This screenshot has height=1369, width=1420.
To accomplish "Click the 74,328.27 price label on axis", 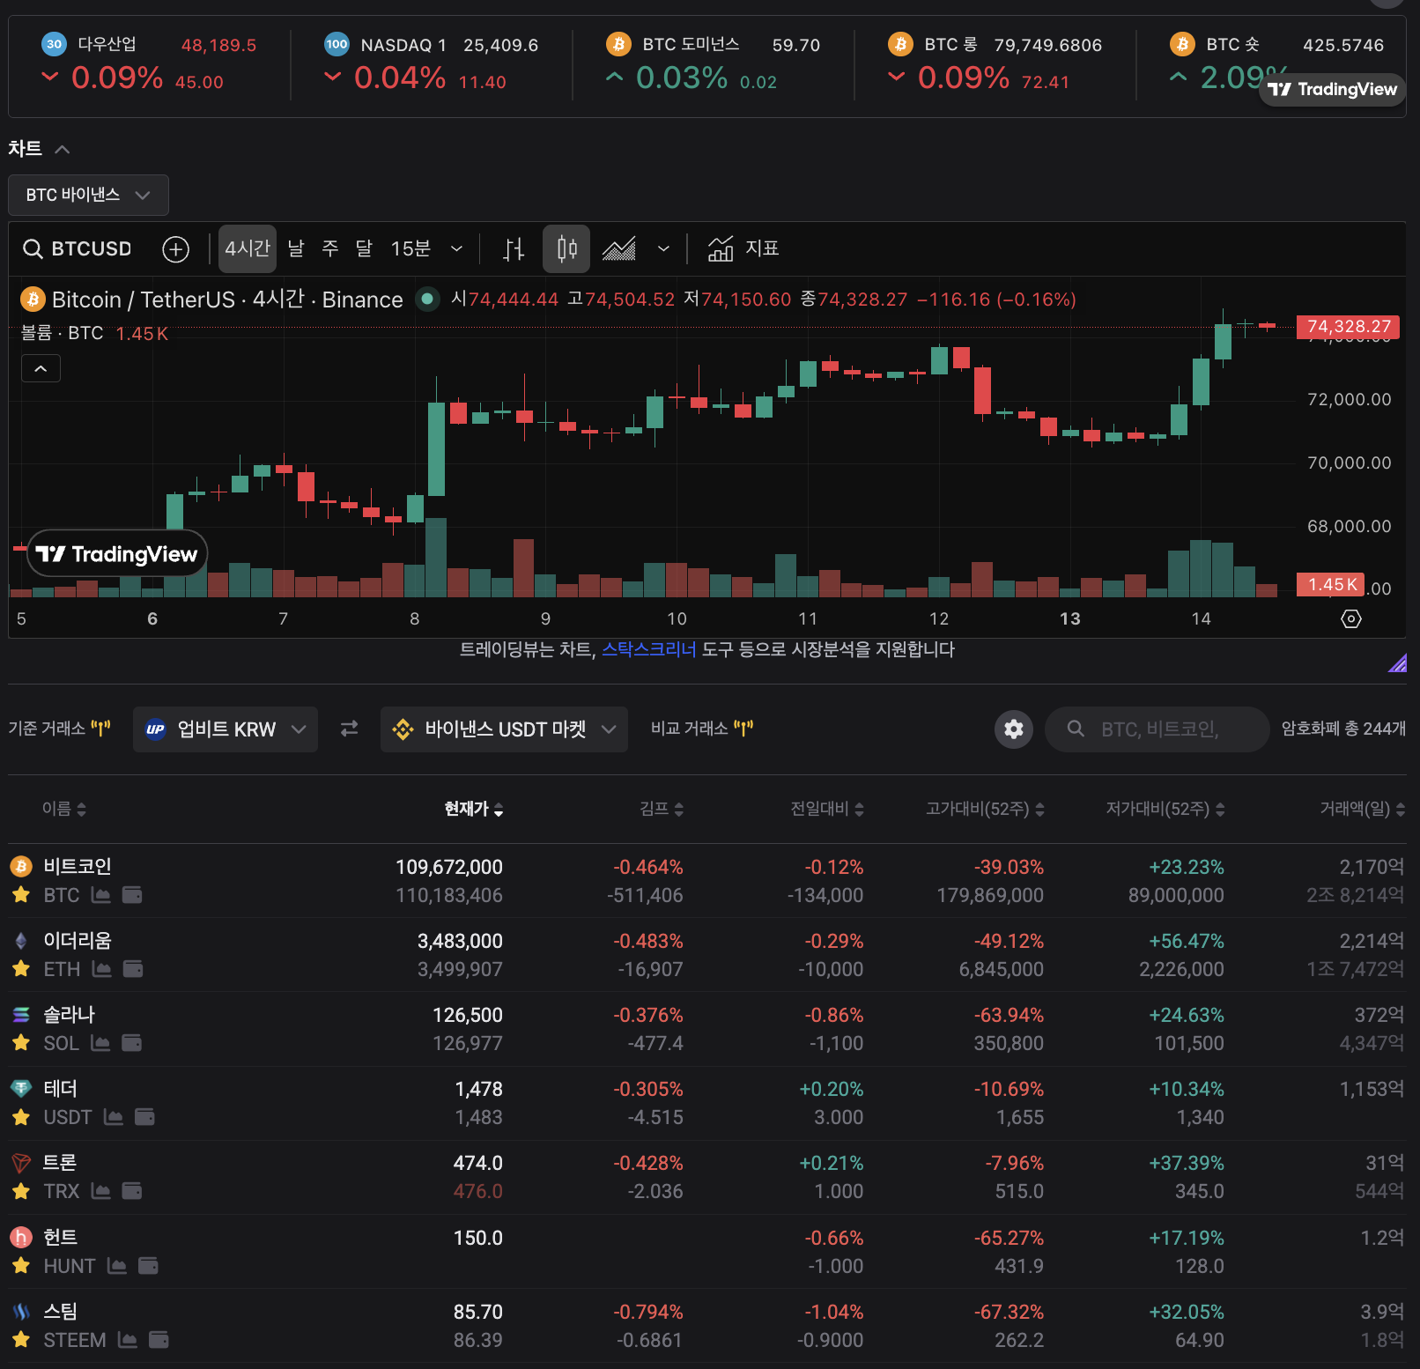I will coord(1348,327).
